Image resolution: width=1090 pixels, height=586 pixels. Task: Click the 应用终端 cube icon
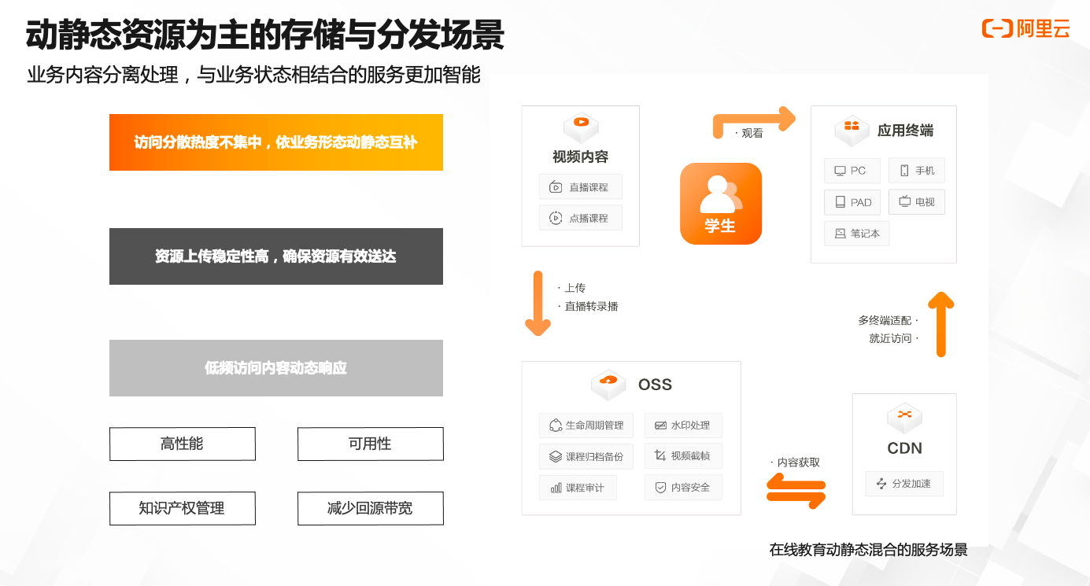pyautogui.click(x=852, y=130)
